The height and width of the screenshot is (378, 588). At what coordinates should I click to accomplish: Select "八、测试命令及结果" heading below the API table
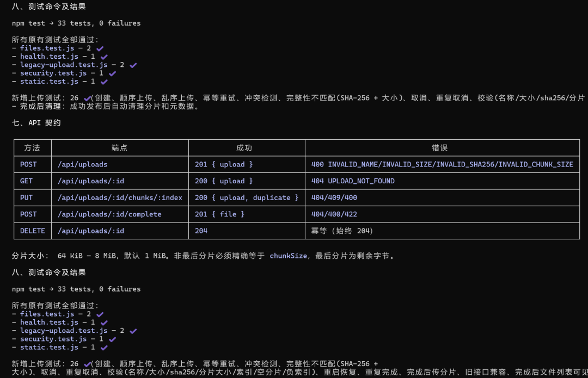(x=49, y=272)
